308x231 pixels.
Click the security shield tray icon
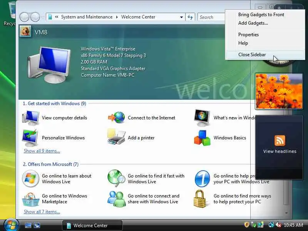(x=246, y=225)
